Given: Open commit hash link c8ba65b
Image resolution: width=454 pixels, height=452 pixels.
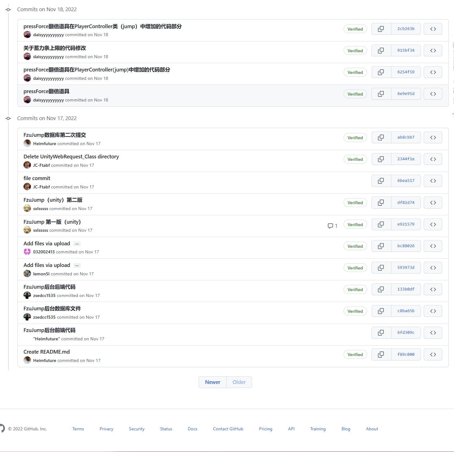Looking at the screenshot, I should [x=406, y=311].
